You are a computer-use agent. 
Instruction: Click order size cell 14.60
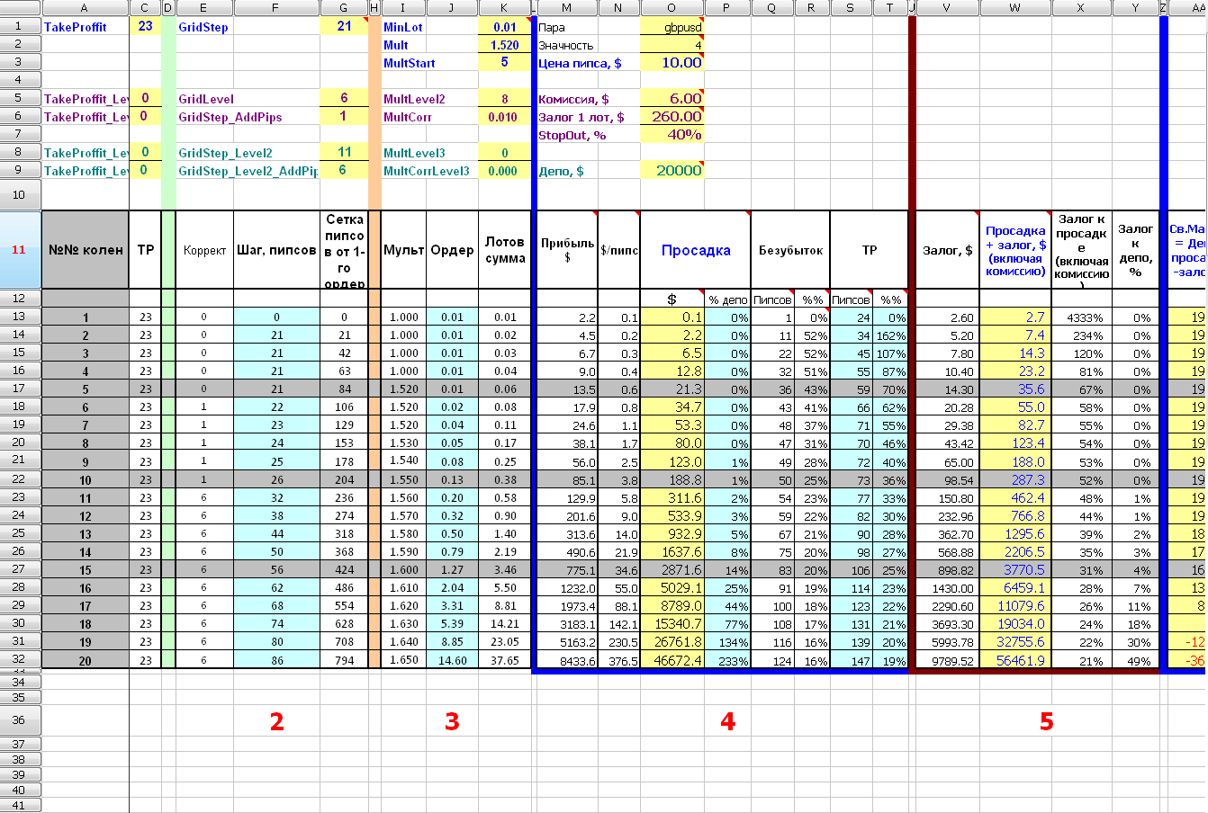coord(452,659)
